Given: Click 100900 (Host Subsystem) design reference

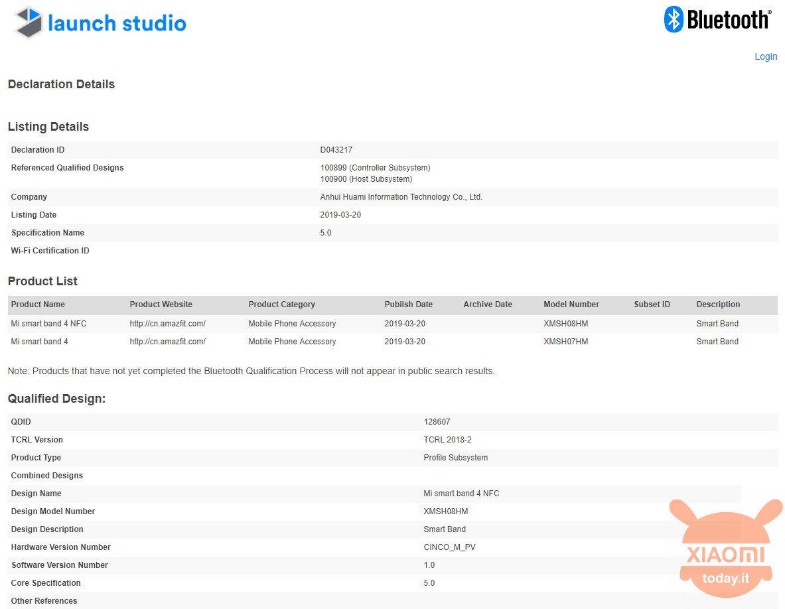Looking at the screenshot, I should point(366,179).
